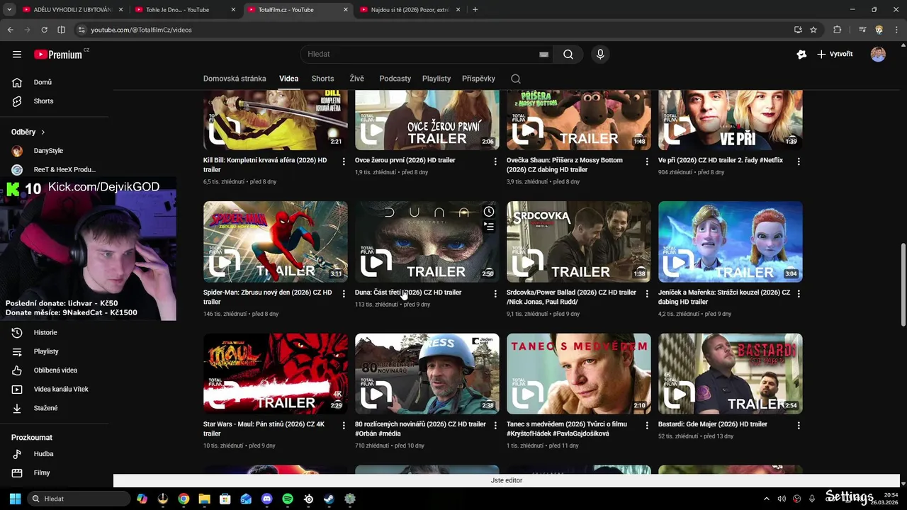
Task: Play the Spider-Man: Zbrusu nový den thumbnail
Action: click(276, 242)
